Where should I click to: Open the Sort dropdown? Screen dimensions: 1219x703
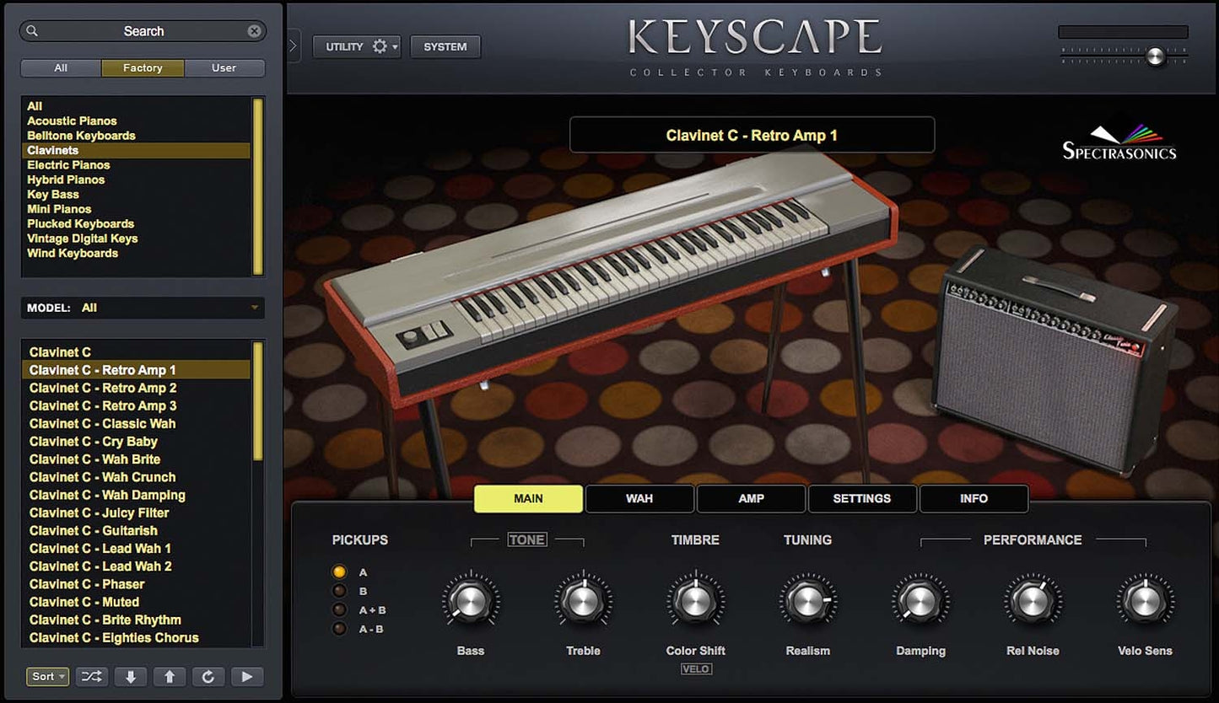coord(48,676)
